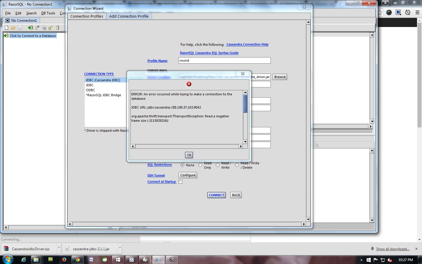Open dropdown arrow beside cassandra-jdbc-2.1.1.jar download

120,248
